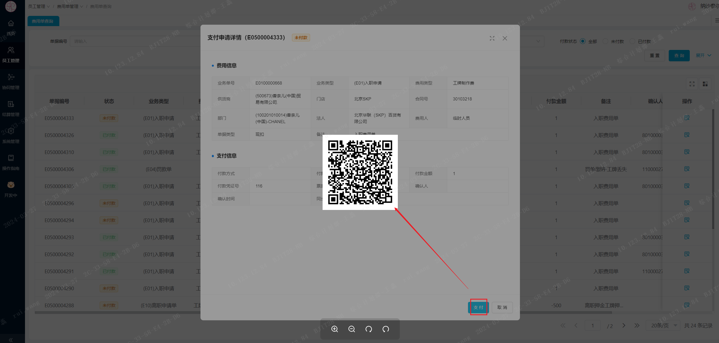Click the 未付款 tag in dialog title
The height and width of the screenshot is (343, 719).
(301, 37)
